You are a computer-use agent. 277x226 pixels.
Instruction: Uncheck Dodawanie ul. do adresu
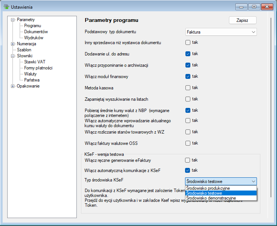tap(188, 54)
